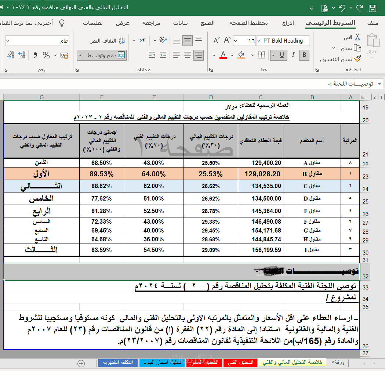Apply red font color with the A icon
This screenshot has width=385, height=371.
[223, 55]
